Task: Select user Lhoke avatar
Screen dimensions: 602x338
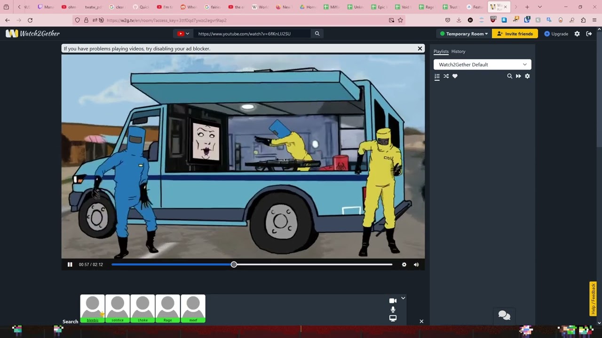Action: [x=143, y=309]
